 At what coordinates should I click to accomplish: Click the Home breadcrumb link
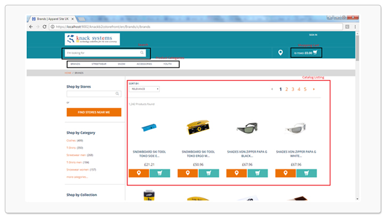[68, 73]
